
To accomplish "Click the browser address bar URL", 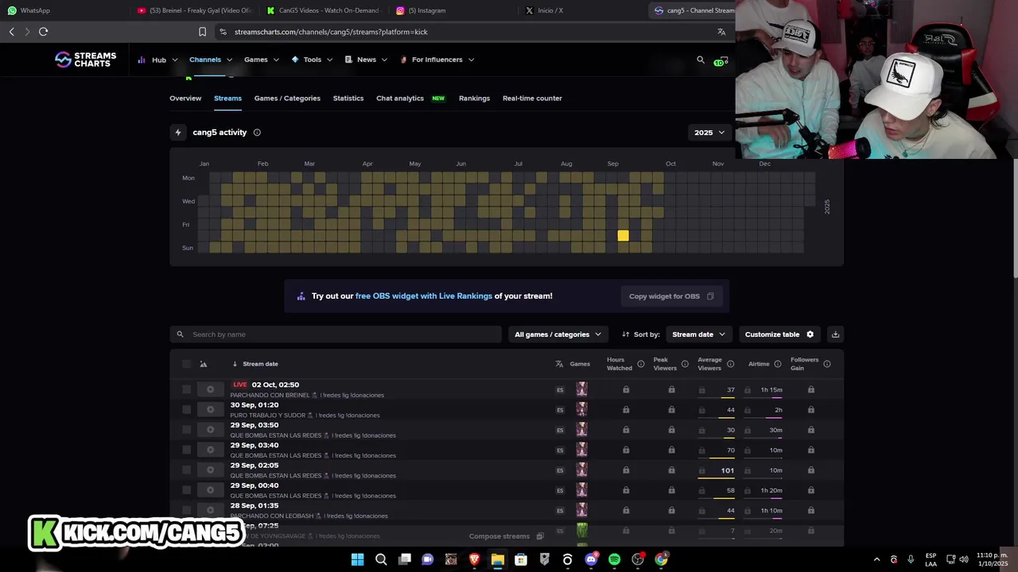I will point(331,32).
